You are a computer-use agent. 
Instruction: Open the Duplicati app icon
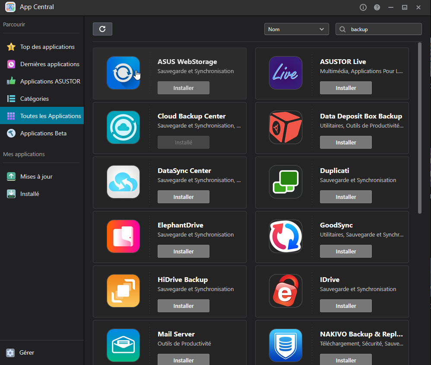285,182
